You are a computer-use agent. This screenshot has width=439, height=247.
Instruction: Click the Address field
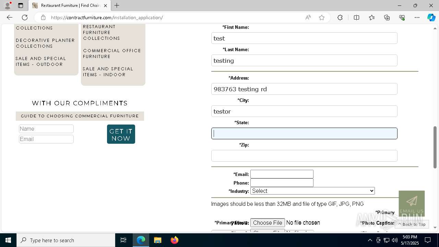tap(304, 89)
